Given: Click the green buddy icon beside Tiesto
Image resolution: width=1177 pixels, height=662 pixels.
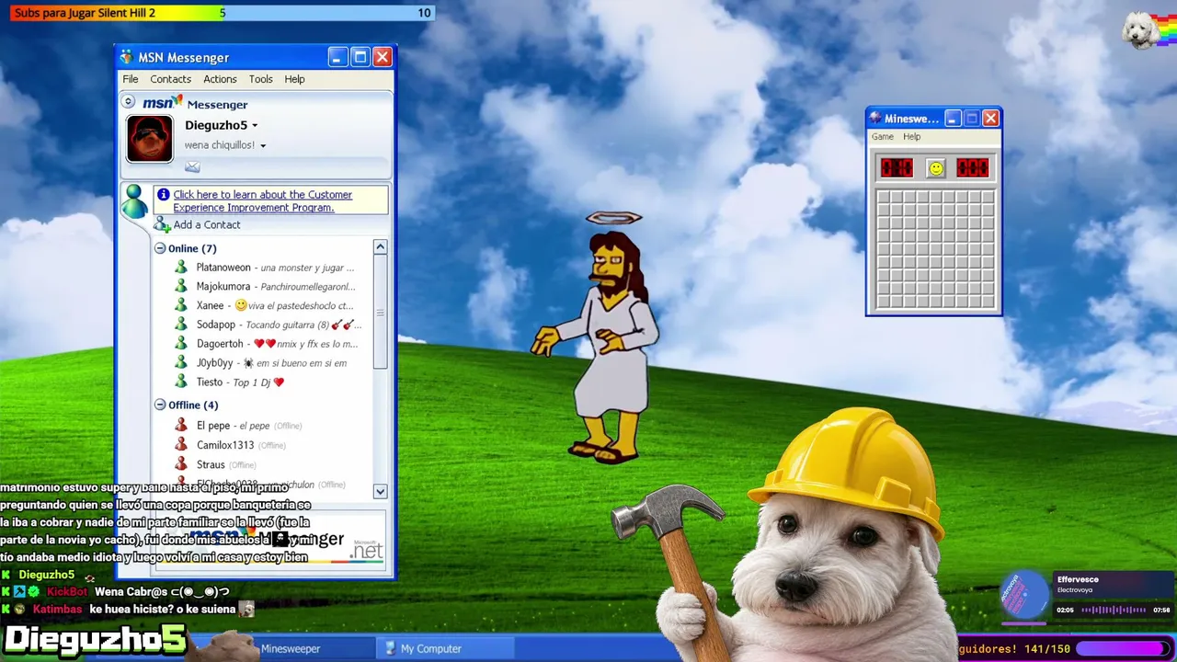Looking at the screenshot, I should coord(181,382).
